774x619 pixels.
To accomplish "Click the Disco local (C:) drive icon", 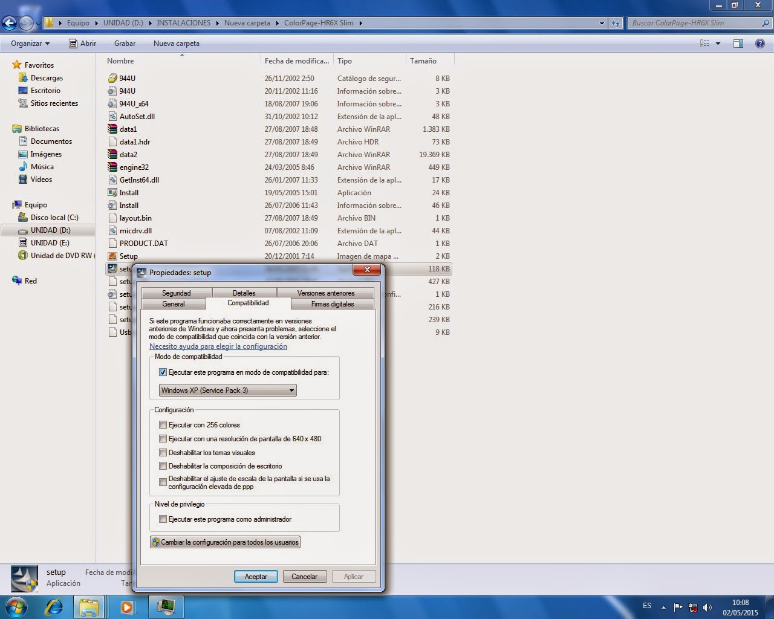I will (23, 217).
